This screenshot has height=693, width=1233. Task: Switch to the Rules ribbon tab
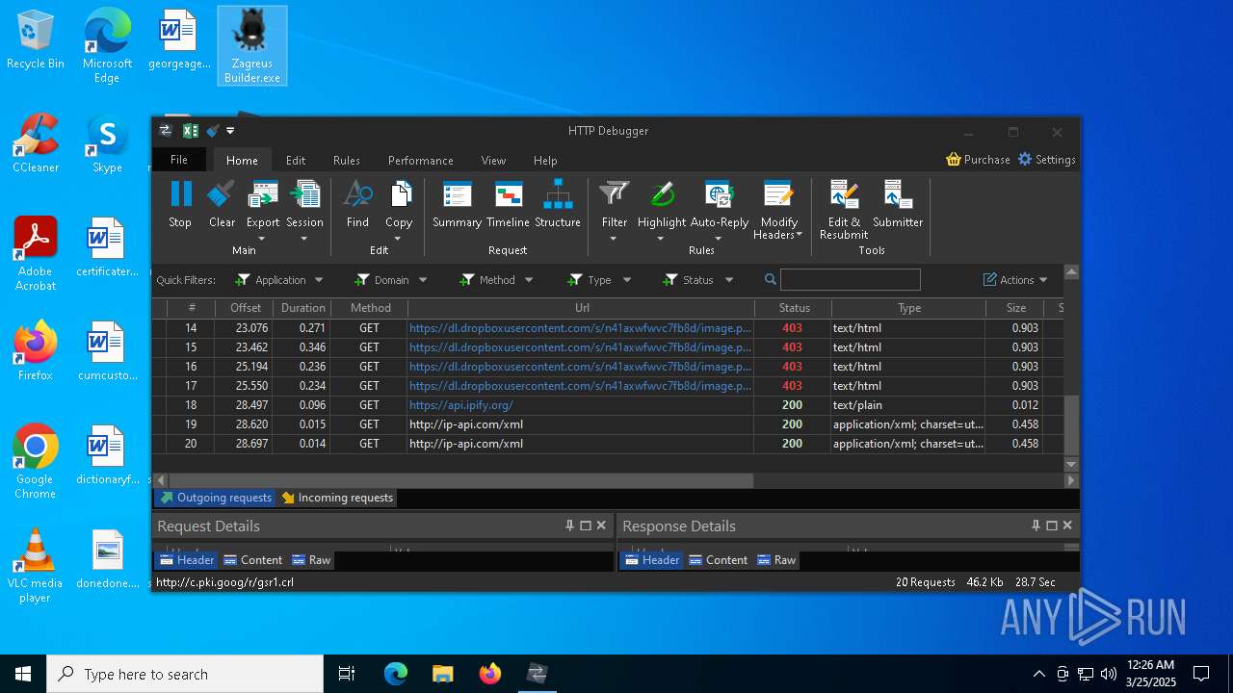tap(347, 161)
